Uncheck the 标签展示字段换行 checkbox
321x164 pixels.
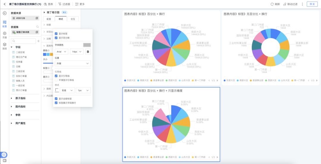coord(56,103)
